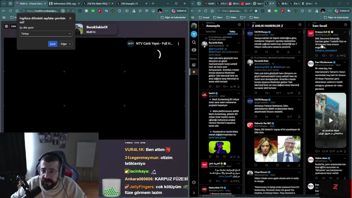Image resolution: width=352 pixels, height=198 pixels.
Task: Open search in X Pro sidebar
Action: (194, 42)
